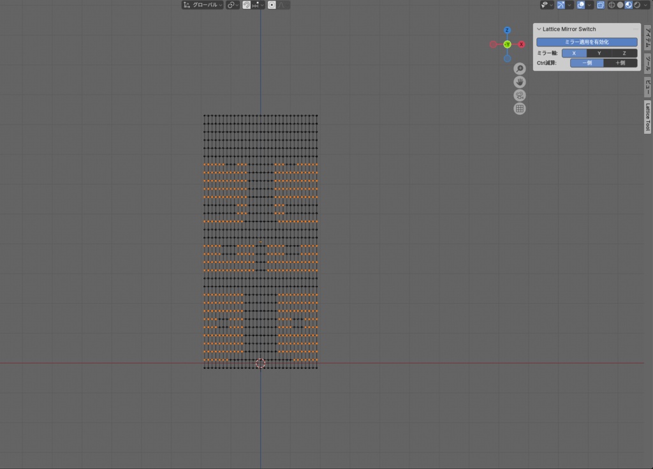The width and height of the screenshot is (653, 469).
Task: Click the hollow red negative X gizmo ball
Action: 493,44
